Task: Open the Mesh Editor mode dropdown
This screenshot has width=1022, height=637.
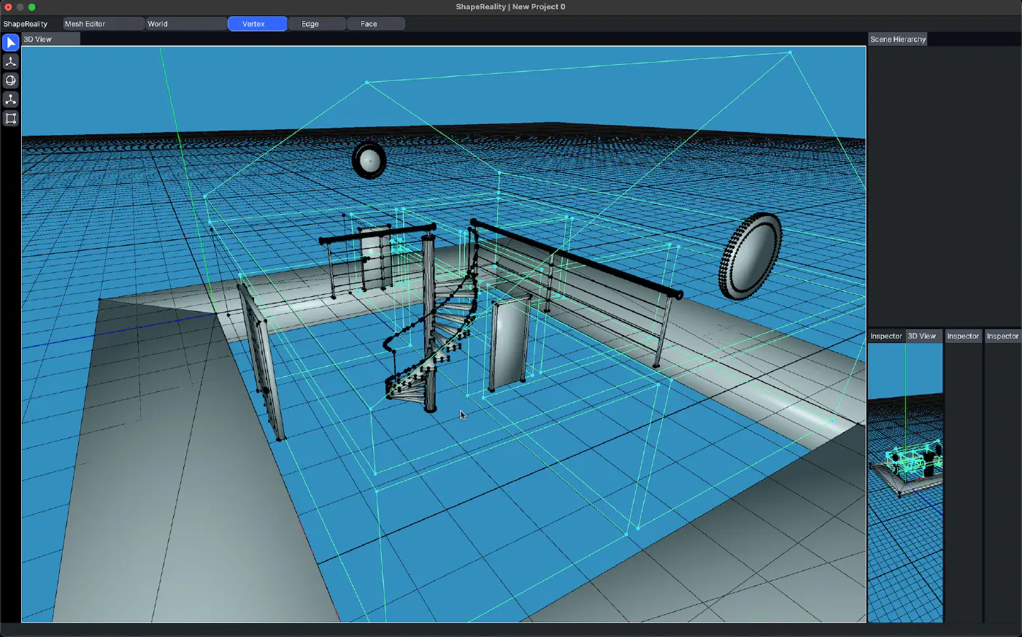Action: pyautogui.click(x=103, y=24)
